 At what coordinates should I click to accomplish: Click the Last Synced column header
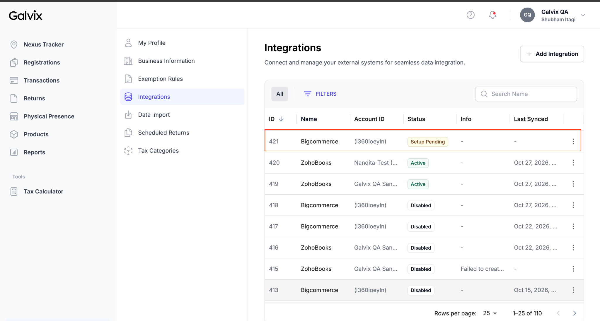point(531,119)
